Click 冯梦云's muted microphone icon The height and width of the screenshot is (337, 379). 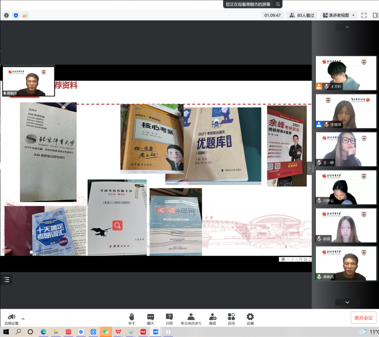point(319,201)
